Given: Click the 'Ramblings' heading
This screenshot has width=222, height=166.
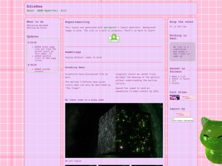Looking at the screenshot, I should 73,52.
